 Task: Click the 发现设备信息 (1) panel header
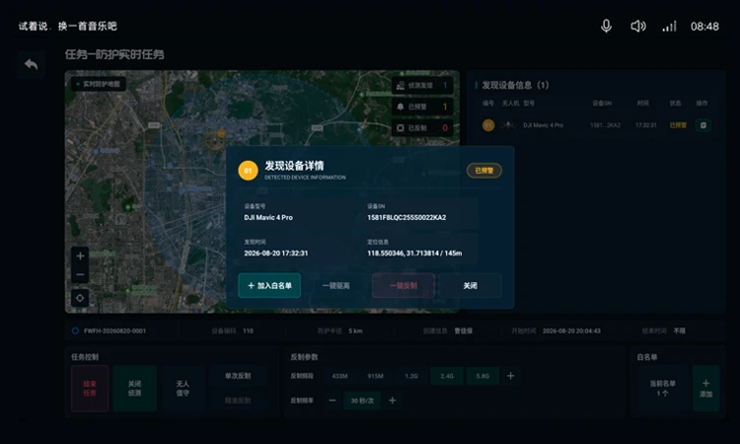click(x=515, y=85)
